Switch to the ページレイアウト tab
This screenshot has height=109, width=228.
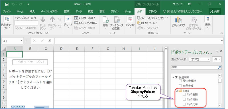[49, 11]
